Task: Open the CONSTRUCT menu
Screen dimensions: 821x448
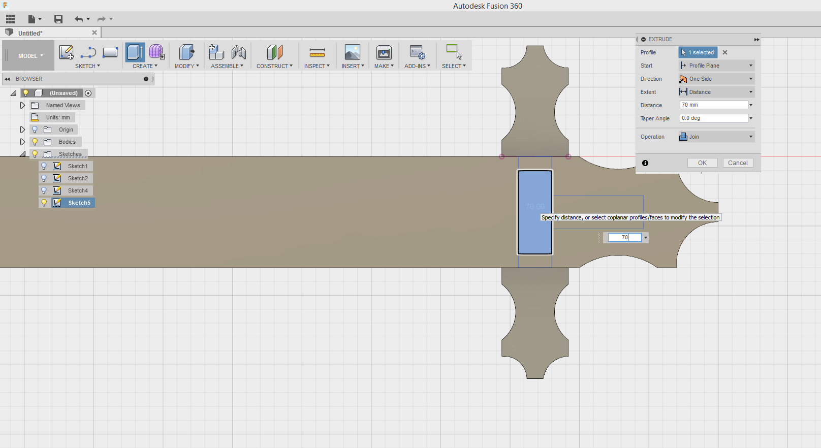Action: coord(274,66)
